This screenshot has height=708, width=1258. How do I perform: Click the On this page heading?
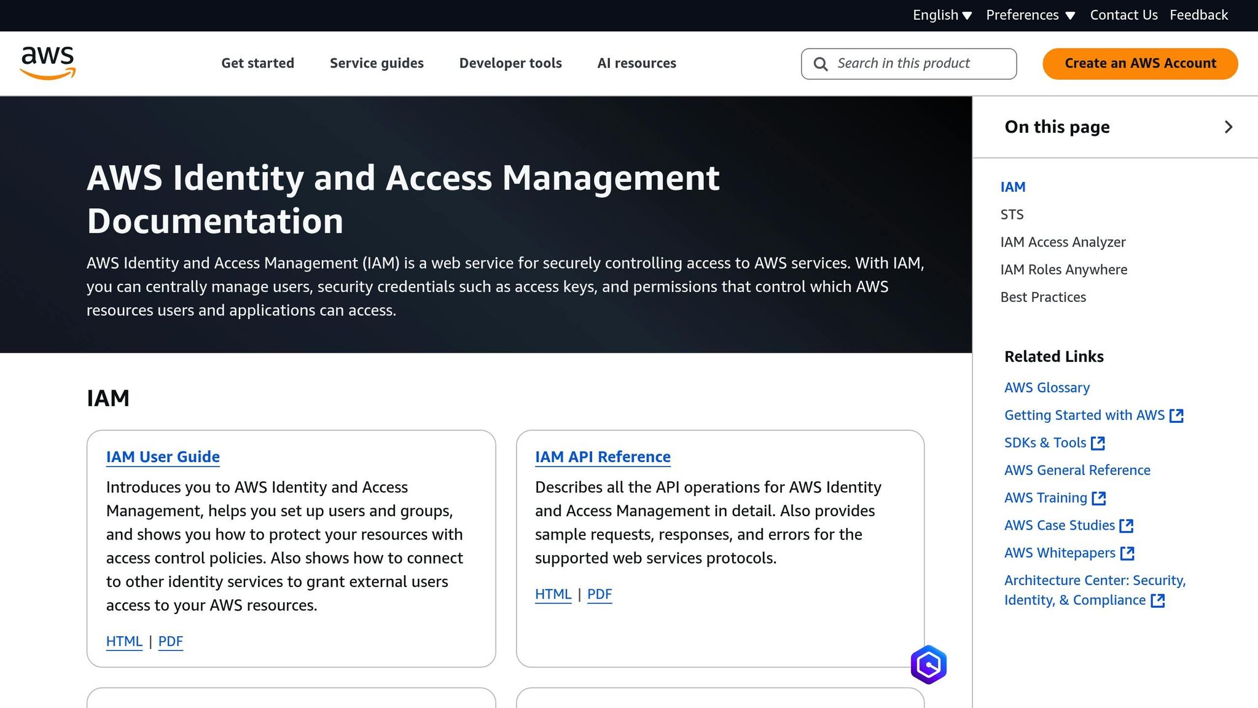click(x=1057, y=127)
